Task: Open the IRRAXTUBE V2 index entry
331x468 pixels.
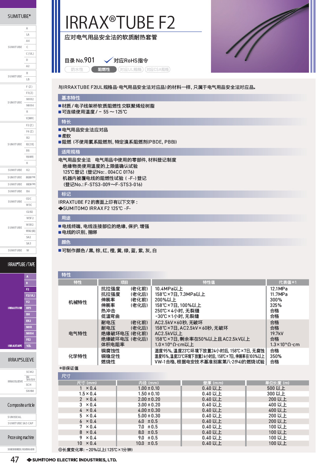Action: point(30,302)
